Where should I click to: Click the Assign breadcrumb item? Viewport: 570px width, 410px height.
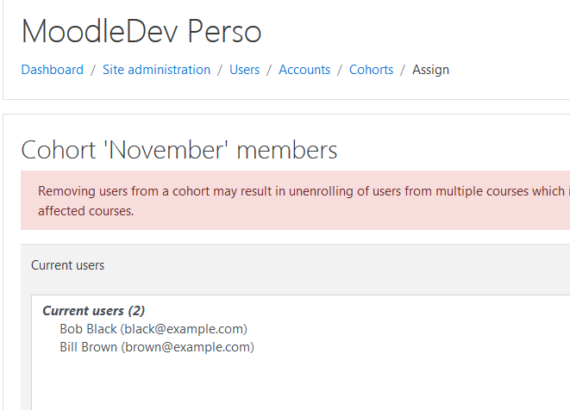[430, 70]
